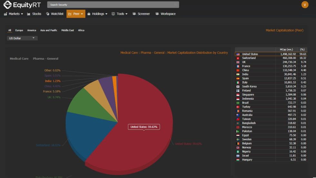Image resolution: width=316 pixels, height=178 pixels.
Task: Click the Switzerland flag icon in table
Action: tap(238, 58)
